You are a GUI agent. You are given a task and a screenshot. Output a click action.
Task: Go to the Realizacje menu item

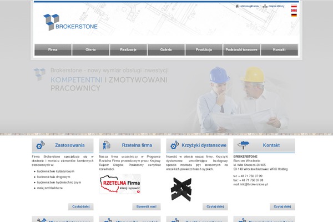128,50
